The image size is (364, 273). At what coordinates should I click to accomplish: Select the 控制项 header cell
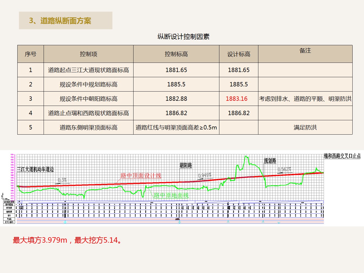[88, 54]
